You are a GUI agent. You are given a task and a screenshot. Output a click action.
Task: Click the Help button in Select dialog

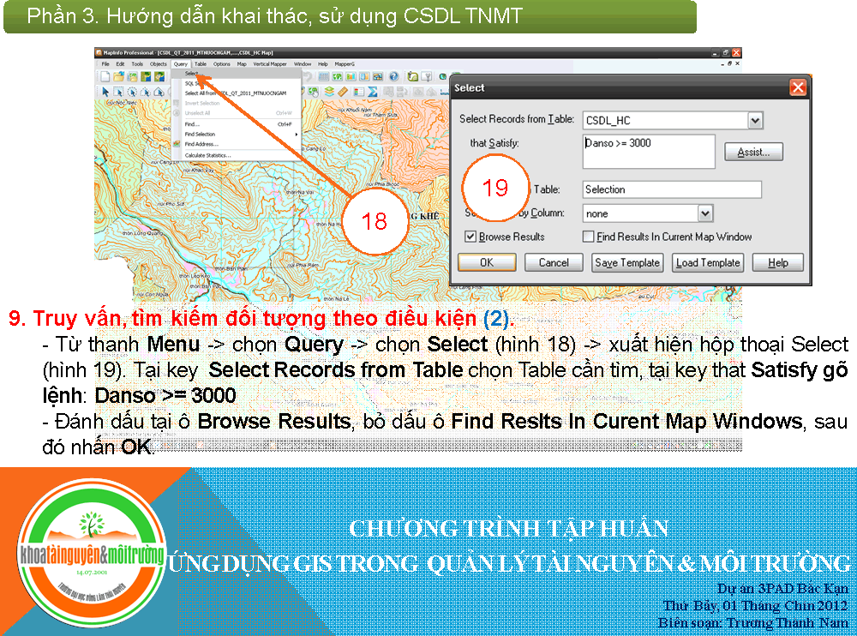778,262
